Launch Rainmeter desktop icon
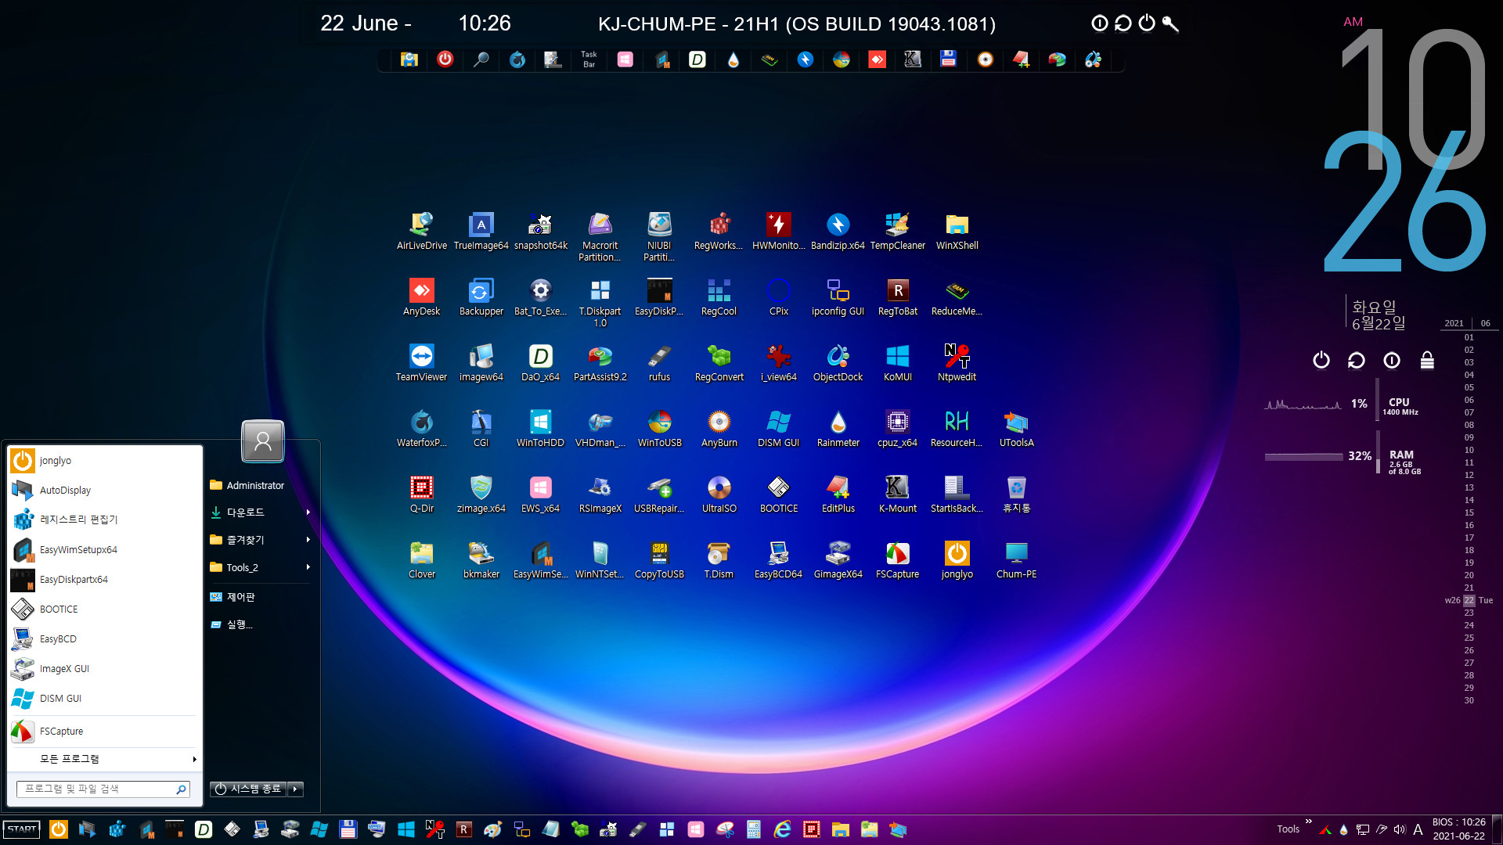 (x=838, y=429)
